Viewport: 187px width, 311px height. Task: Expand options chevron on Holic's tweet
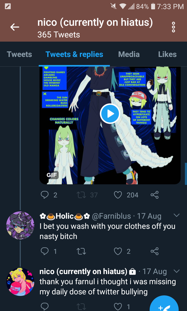(177, 215)
